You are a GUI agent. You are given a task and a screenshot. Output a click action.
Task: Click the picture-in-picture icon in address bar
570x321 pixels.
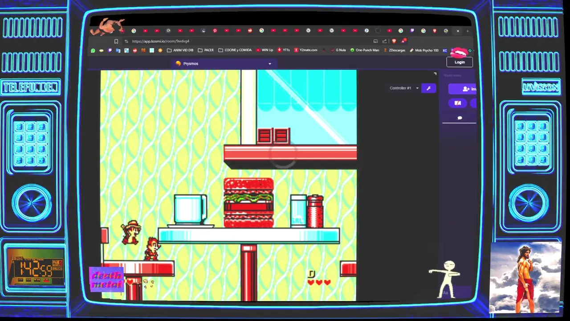click(375, 41)
